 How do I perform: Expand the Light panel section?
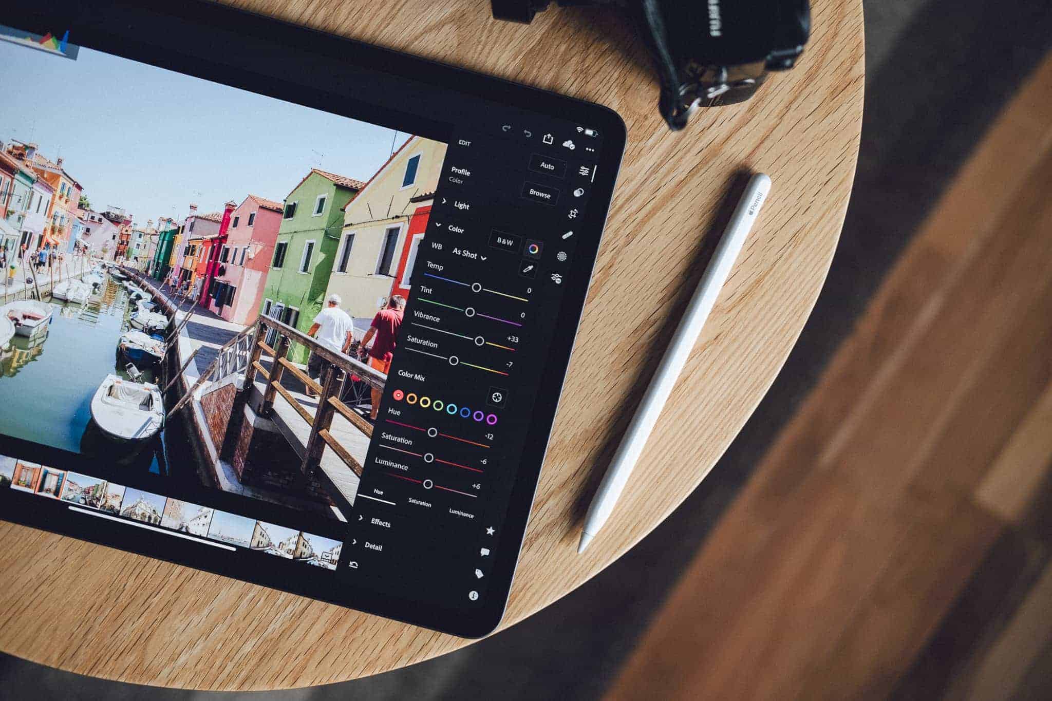point(454,206)
